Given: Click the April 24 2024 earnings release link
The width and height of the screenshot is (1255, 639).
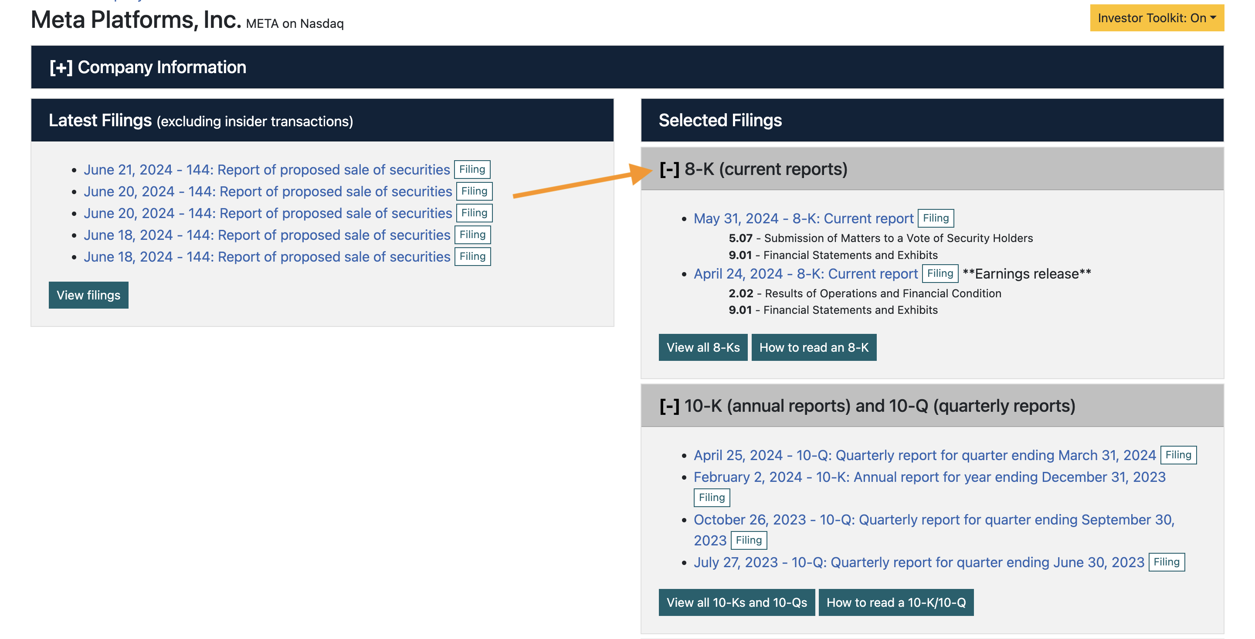Looking at the screenshot, I should [x=805, y=273].
